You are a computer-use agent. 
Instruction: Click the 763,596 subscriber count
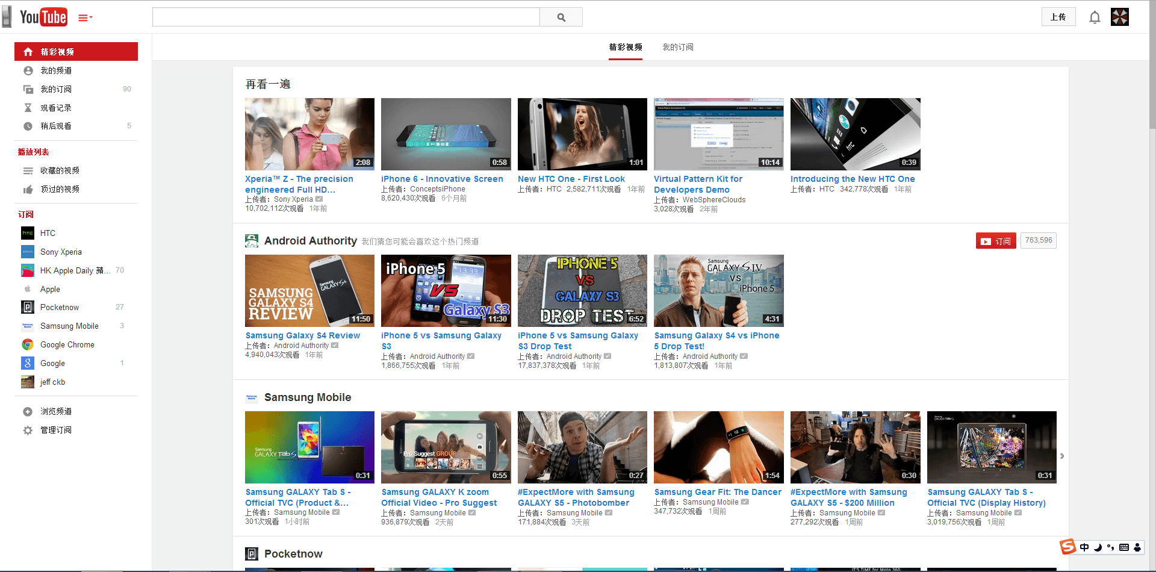pos(1039,240)
